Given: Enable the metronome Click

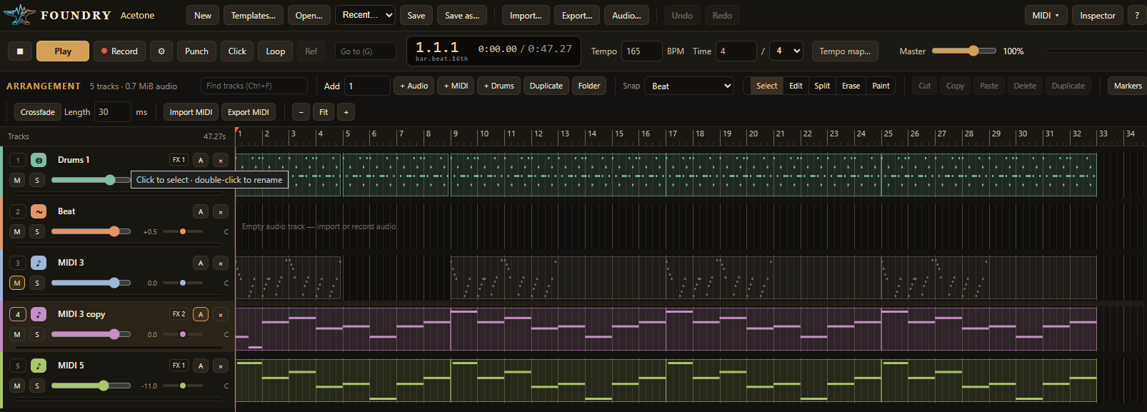Looking at the screenshot, I should [x=237, y=51].
